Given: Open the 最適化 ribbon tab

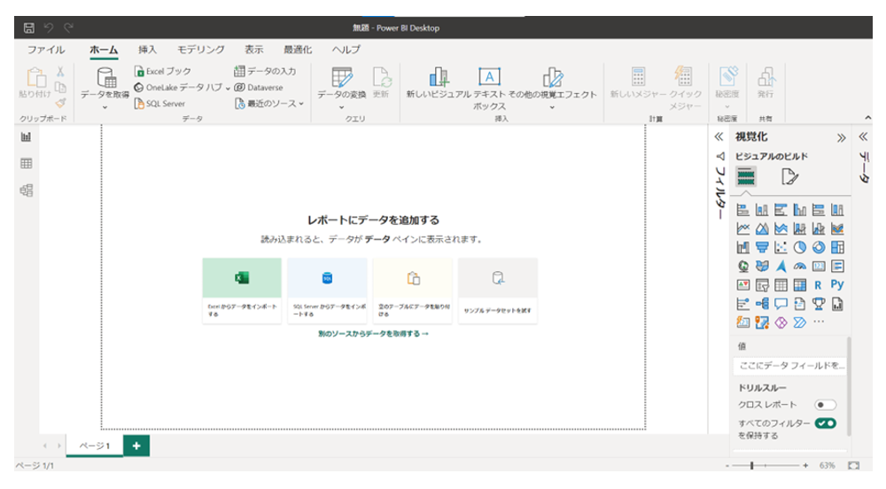Looking at the screenshot, I should coord(298,50).
